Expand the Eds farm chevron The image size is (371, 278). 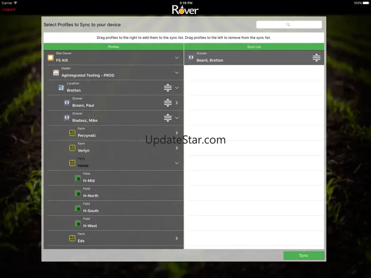177,238
